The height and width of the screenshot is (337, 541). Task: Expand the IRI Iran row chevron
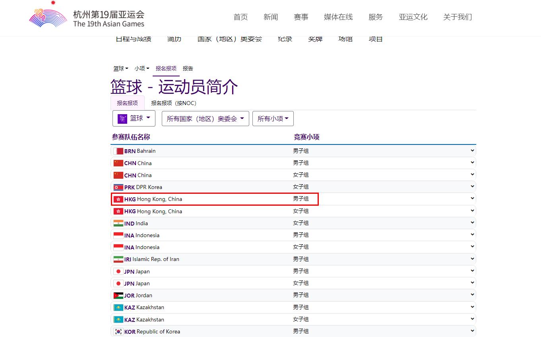(x=472, y=259)
